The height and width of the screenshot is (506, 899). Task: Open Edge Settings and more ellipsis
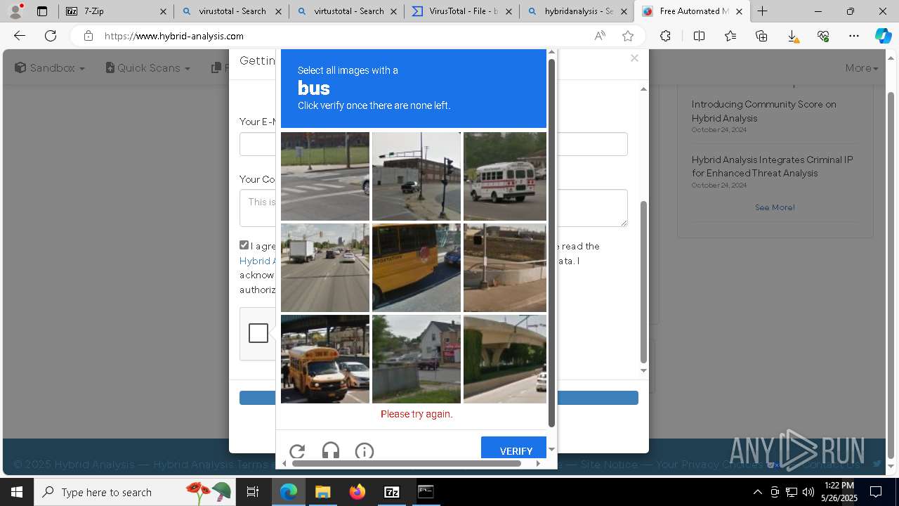(854, 36)
